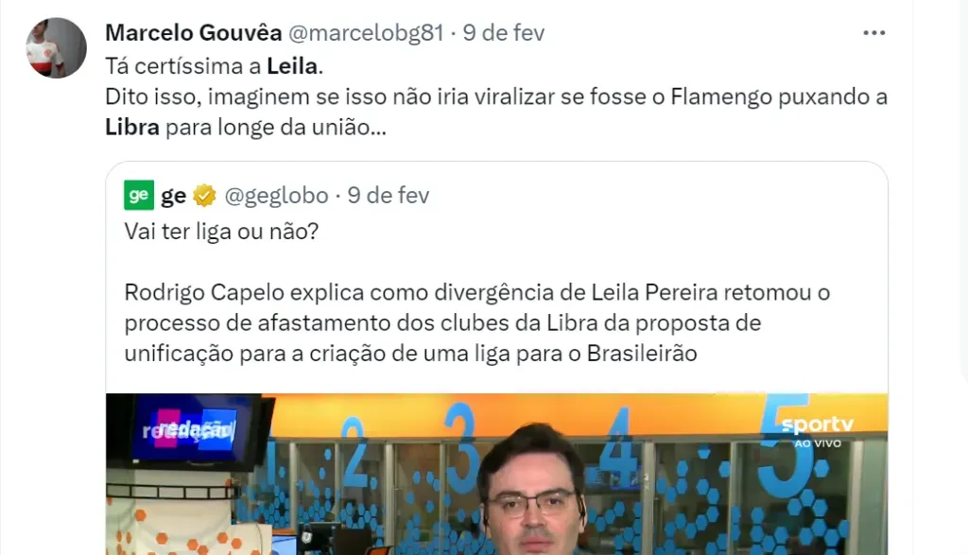Click the 'Vai ter liga ou não?' line
This screenshot has width=968, height=555.
coord(221,232)
